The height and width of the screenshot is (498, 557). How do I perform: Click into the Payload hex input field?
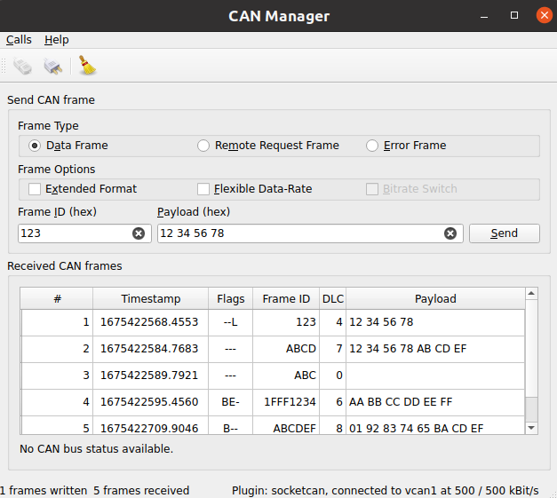click(298, 233)
